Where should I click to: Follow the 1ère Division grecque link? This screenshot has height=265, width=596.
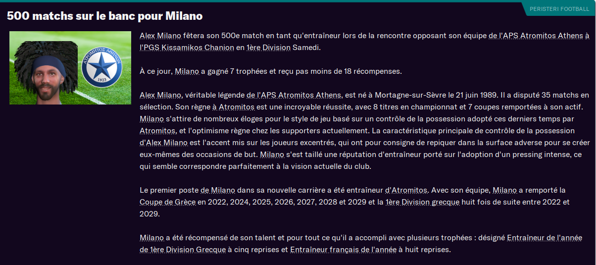(x=422, y=202)
